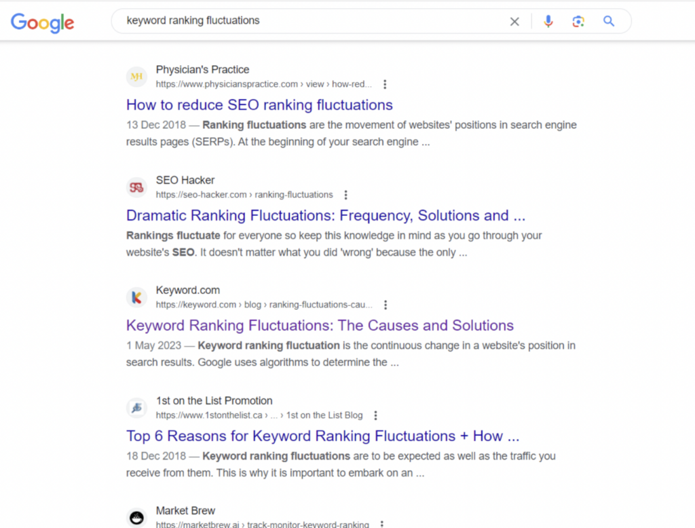Submit the search via the magnifying glass icon
Screen dimensions: 695x528
coord(607,21)
